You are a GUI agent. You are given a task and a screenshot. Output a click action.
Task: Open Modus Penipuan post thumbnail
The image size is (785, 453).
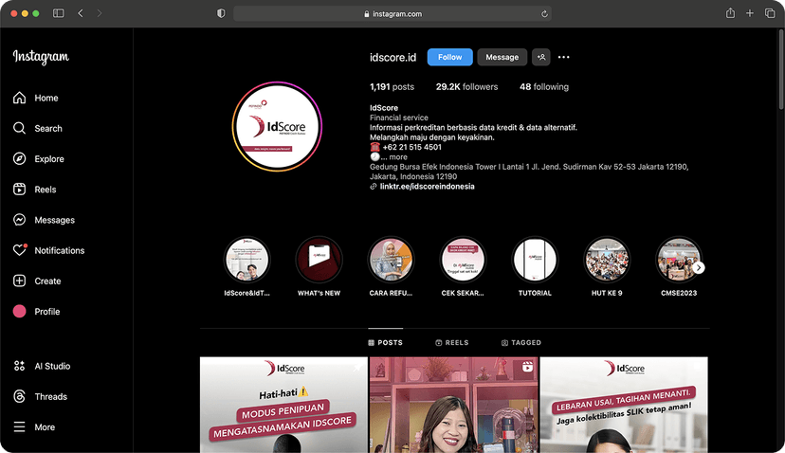pyautogui.click(x=283, y=405)
